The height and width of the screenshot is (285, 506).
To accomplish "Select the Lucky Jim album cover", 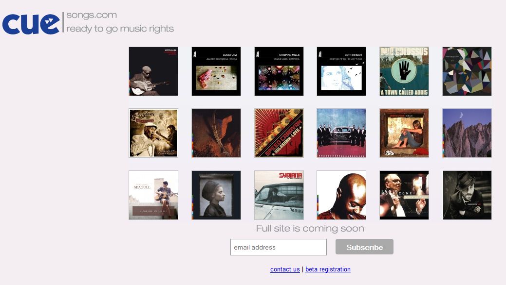I will pos(216,71).
